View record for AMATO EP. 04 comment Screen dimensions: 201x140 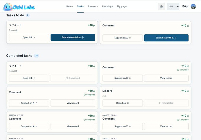click(x=166, y=126)
